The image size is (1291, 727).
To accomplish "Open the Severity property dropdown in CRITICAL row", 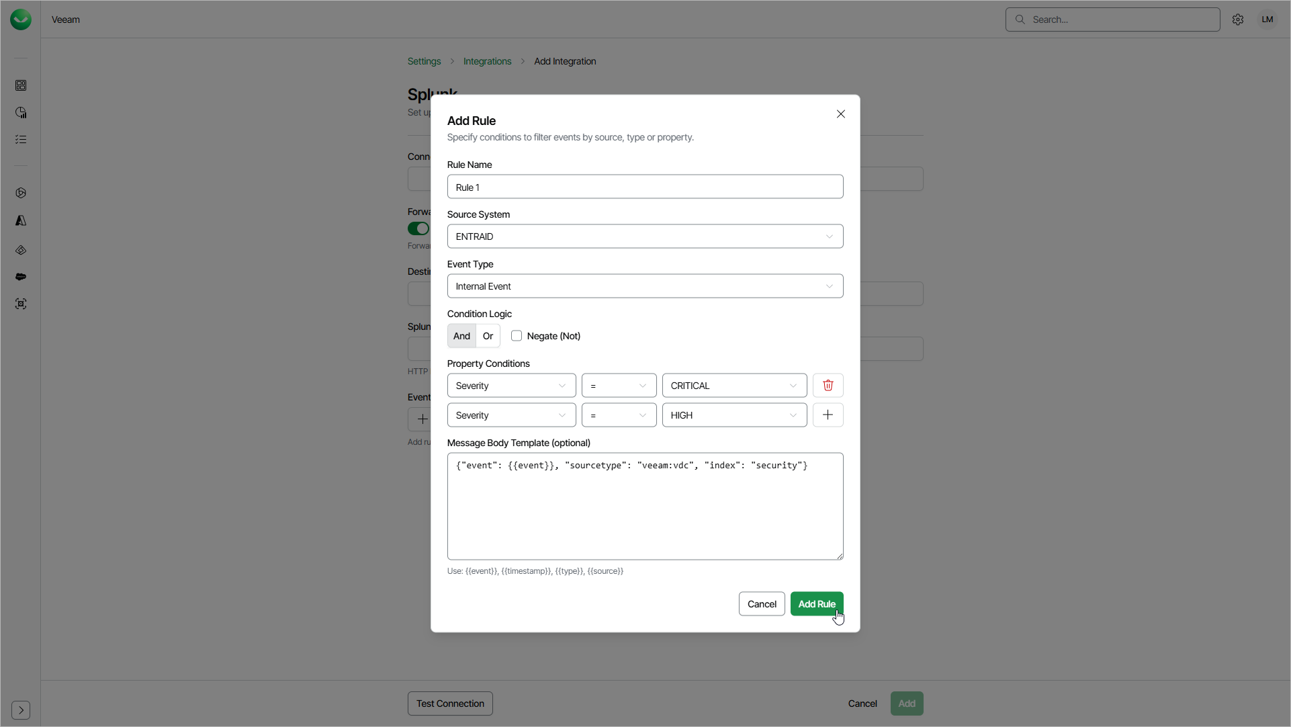I will [x=512, y=386].
